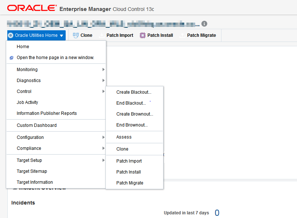This screenshot has width=297, height=218.
Task: Click the Patch Install toolbar button label
Action: (x=160, y=35)
